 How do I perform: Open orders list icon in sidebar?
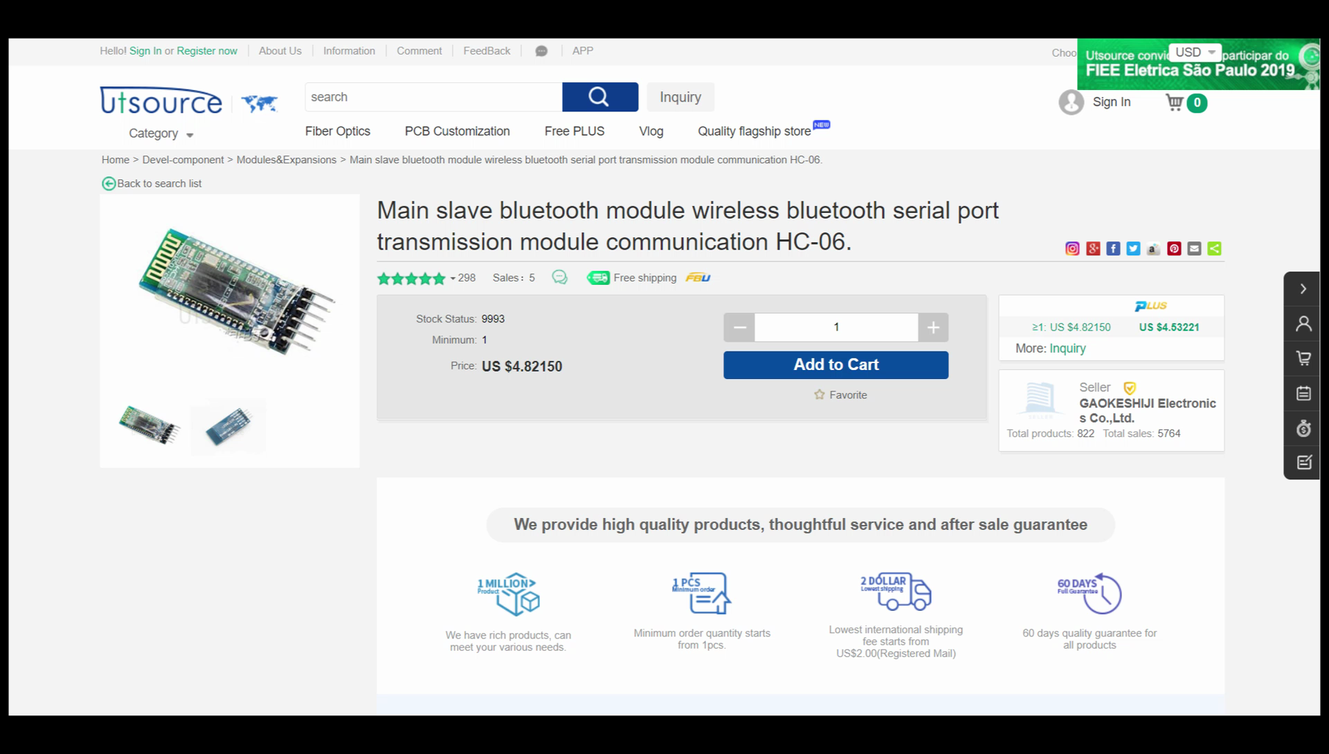1303,394
